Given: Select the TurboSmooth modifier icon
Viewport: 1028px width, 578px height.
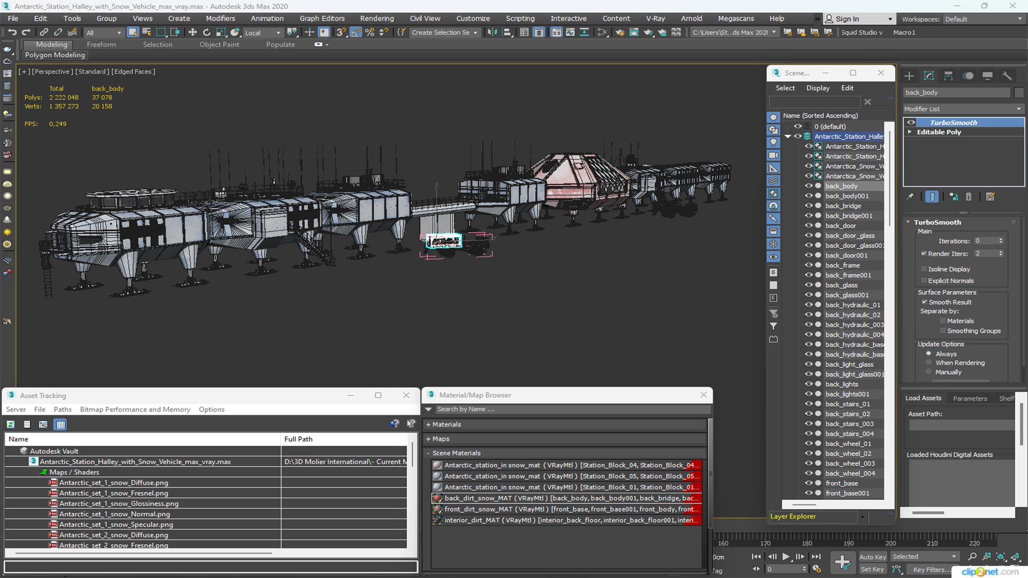Looking at the screenshot, I should click(911, 122).
